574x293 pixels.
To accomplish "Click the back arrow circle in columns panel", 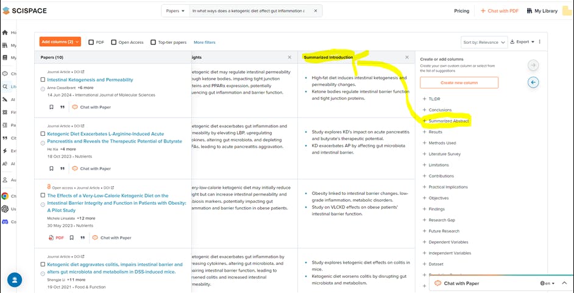I will coord(533,82).
